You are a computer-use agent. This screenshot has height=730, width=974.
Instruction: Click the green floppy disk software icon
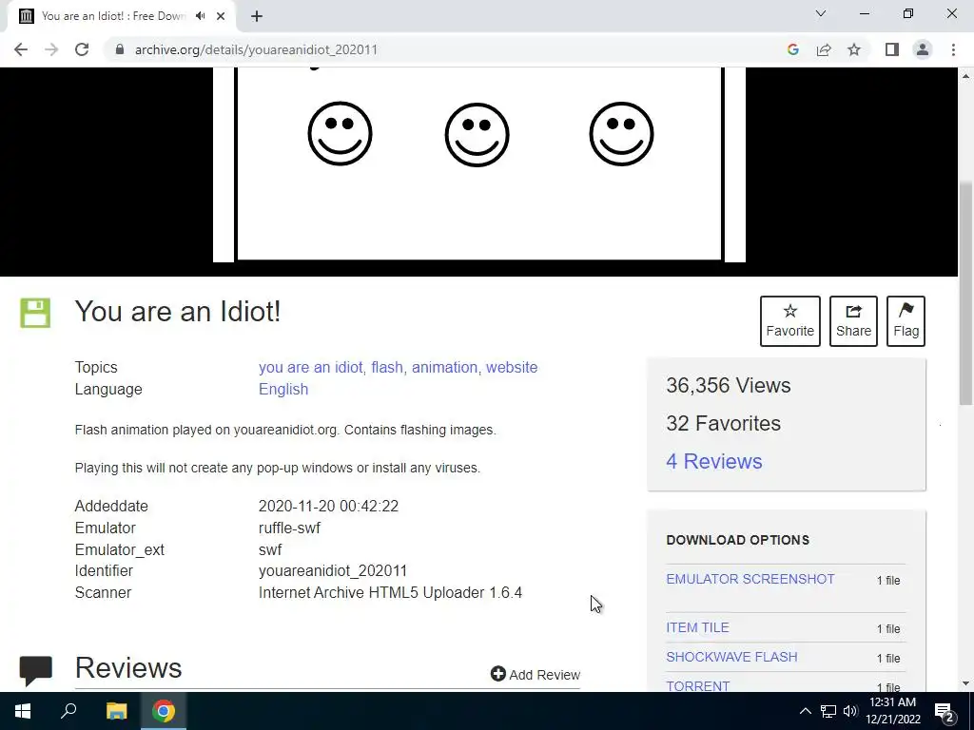point(35,313)
